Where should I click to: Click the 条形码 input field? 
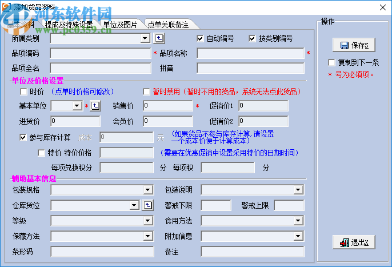(102, 252)
